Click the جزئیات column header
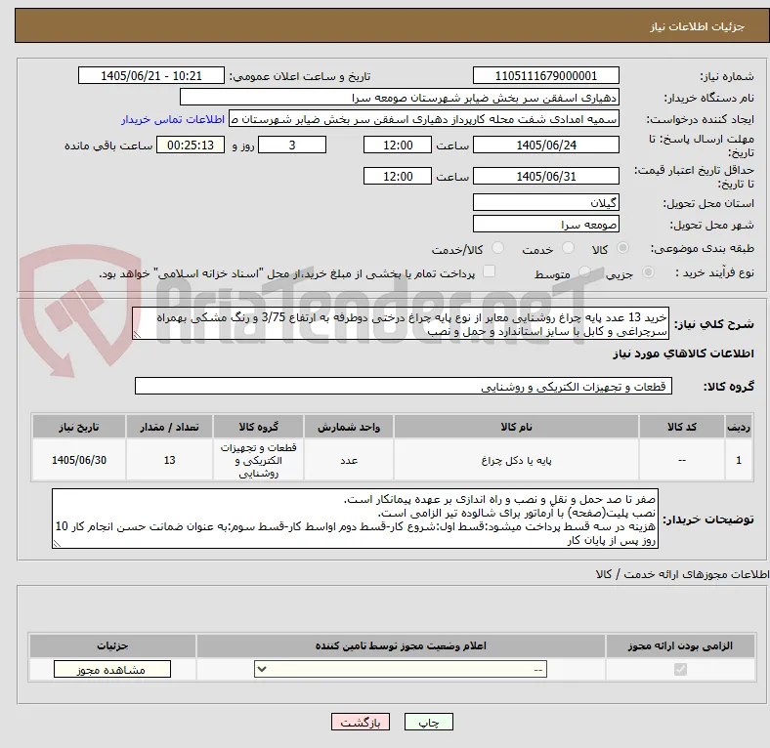The height and width of the screenshot is (748, 770). tap(112, 645)
